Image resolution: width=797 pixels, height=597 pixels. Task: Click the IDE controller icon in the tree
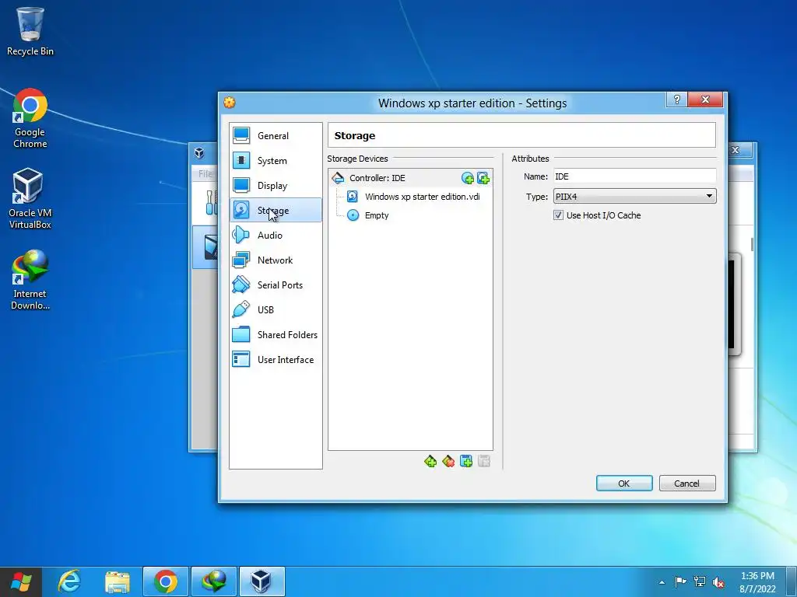(338, 178)
